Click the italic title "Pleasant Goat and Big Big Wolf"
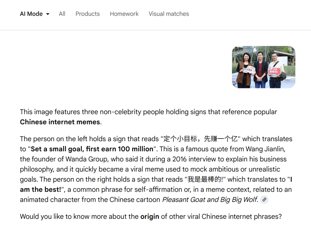The width and height of the screenshot is (311, 229). [x=210, y=200]
